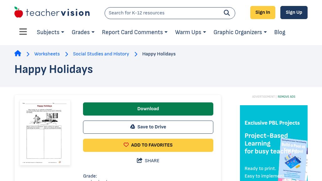
Task: Click the Google Drive icon
Action: coord(132,127)
